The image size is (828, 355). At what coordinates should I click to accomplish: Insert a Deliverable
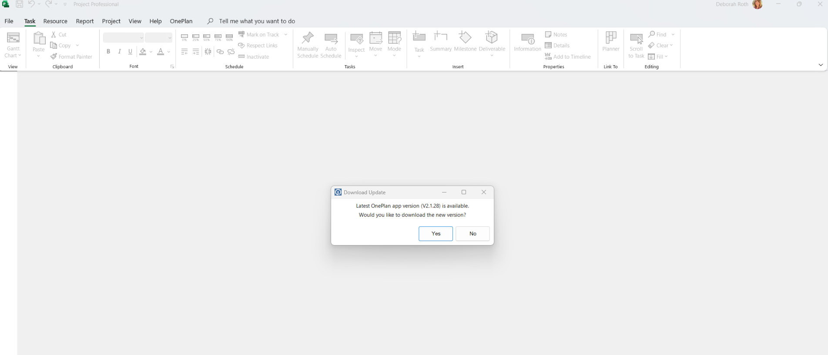coord(492,44)
